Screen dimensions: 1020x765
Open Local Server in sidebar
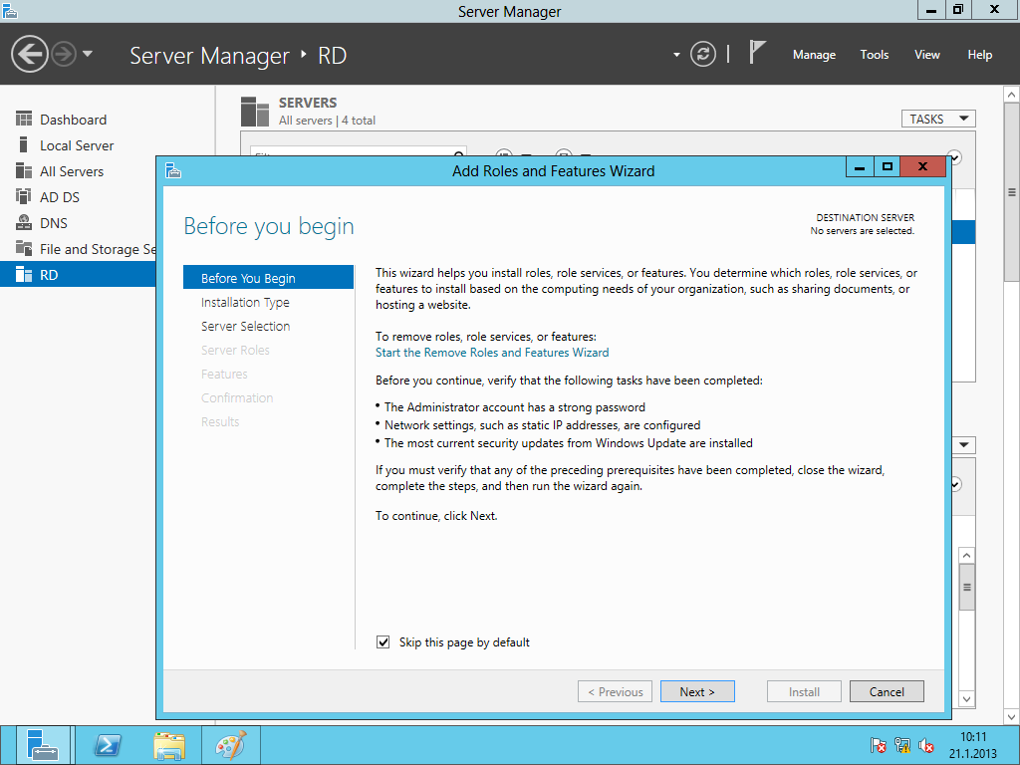tap(77, 145)
